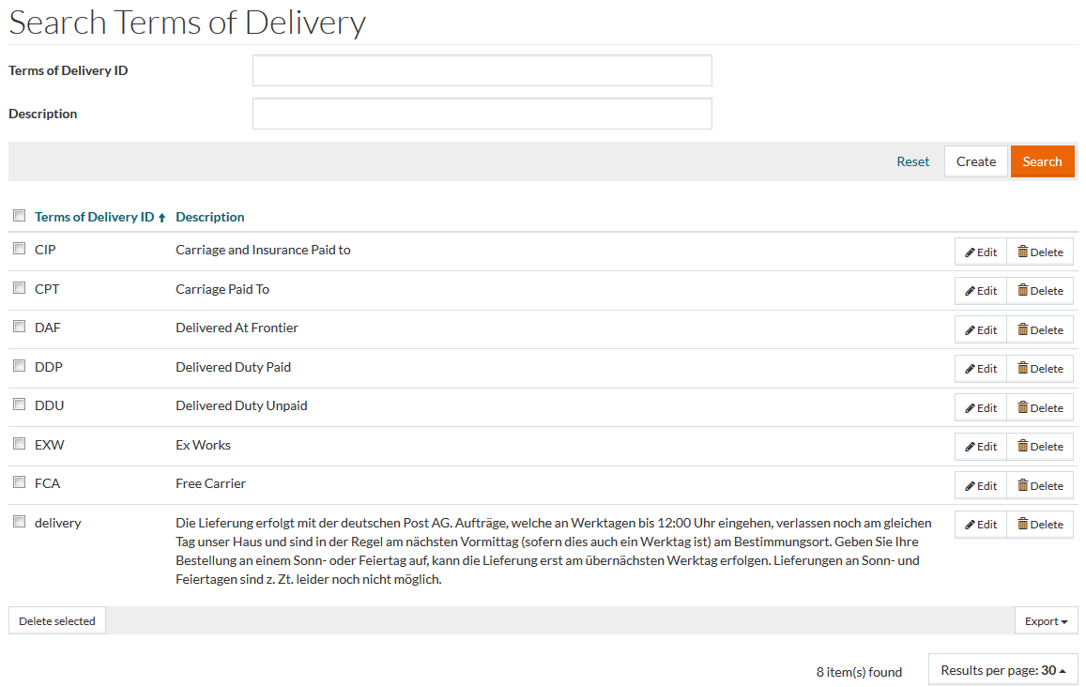Sort by Terms of Delivery ID column
This screenshot has height=687, width=1086.
[x=95, y=217]
